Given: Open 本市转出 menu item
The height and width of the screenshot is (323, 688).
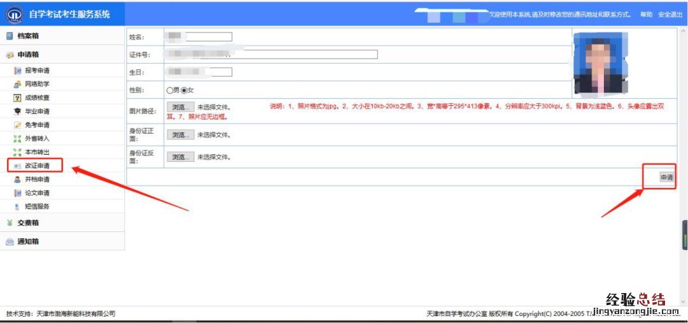Looking at the screenshot, I should point(37,152).
